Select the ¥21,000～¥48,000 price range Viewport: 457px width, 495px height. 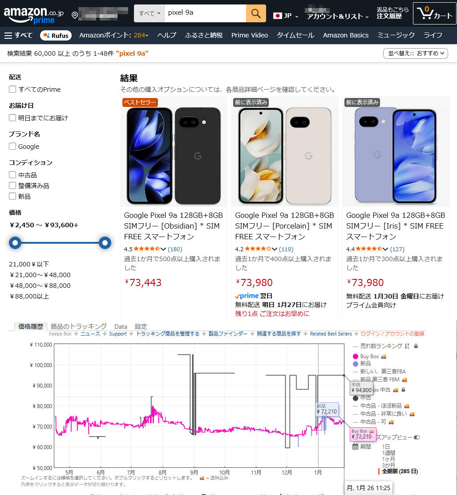[x=40, y=274]
